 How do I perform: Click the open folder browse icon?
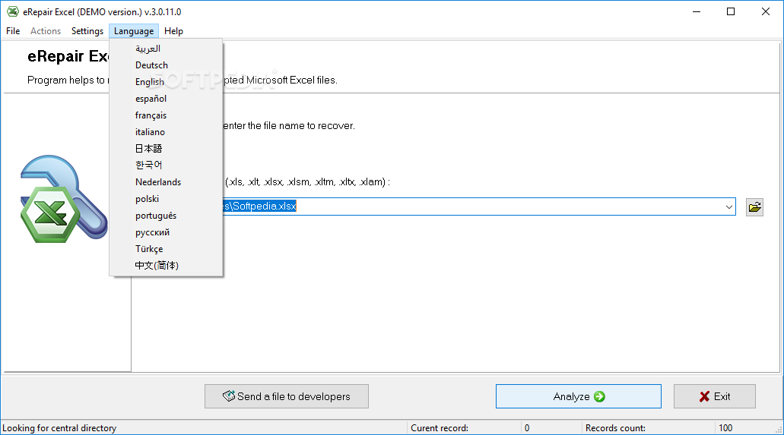coord(754,206)
